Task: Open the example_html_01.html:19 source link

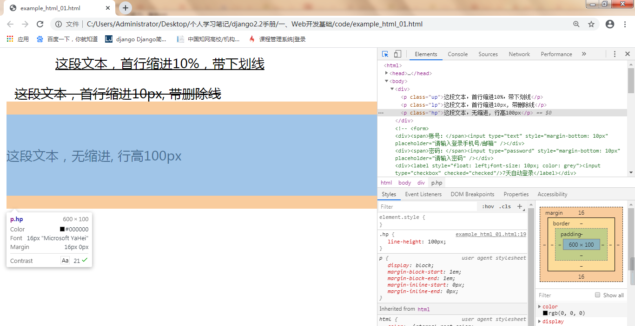Action: (491, 235)
